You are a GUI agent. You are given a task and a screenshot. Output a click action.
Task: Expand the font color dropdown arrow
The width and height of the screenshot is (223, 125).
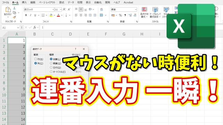[x=62, y=15]
